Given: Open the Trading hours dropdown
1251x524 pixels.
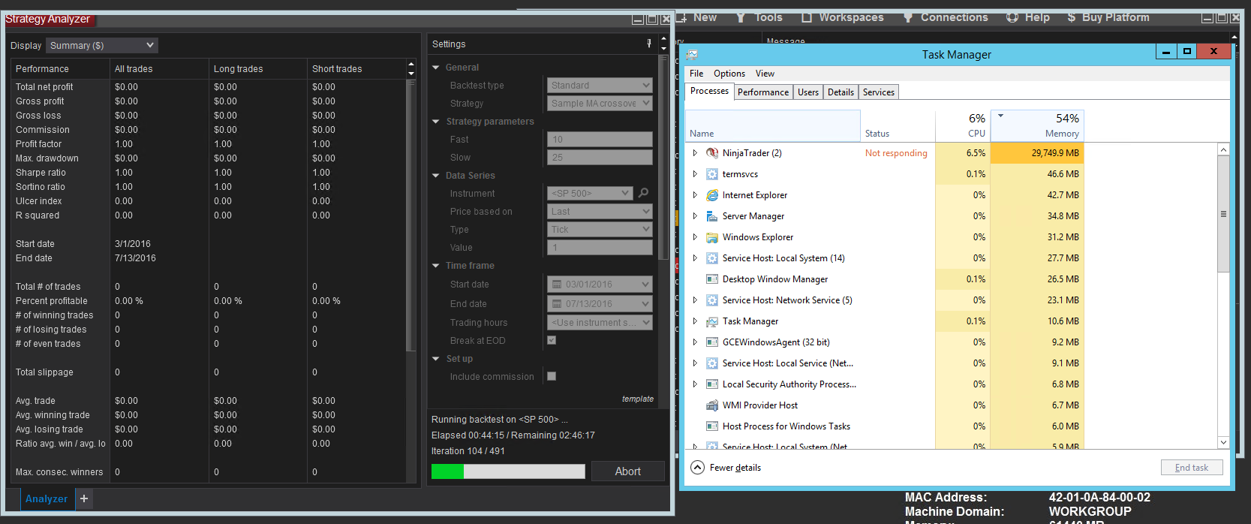Looking at the screenshot, I should [x=600, y=322].
